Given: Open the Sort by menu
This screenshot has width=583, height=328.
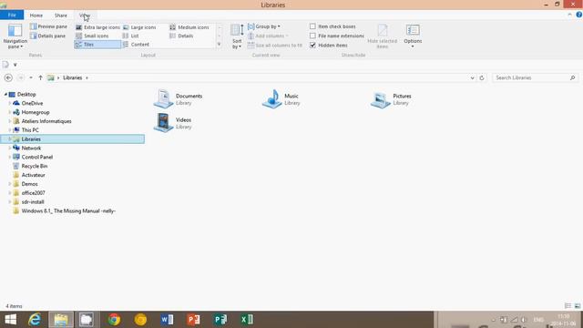Looking at the screenshot, I should (x=237, y=36).
